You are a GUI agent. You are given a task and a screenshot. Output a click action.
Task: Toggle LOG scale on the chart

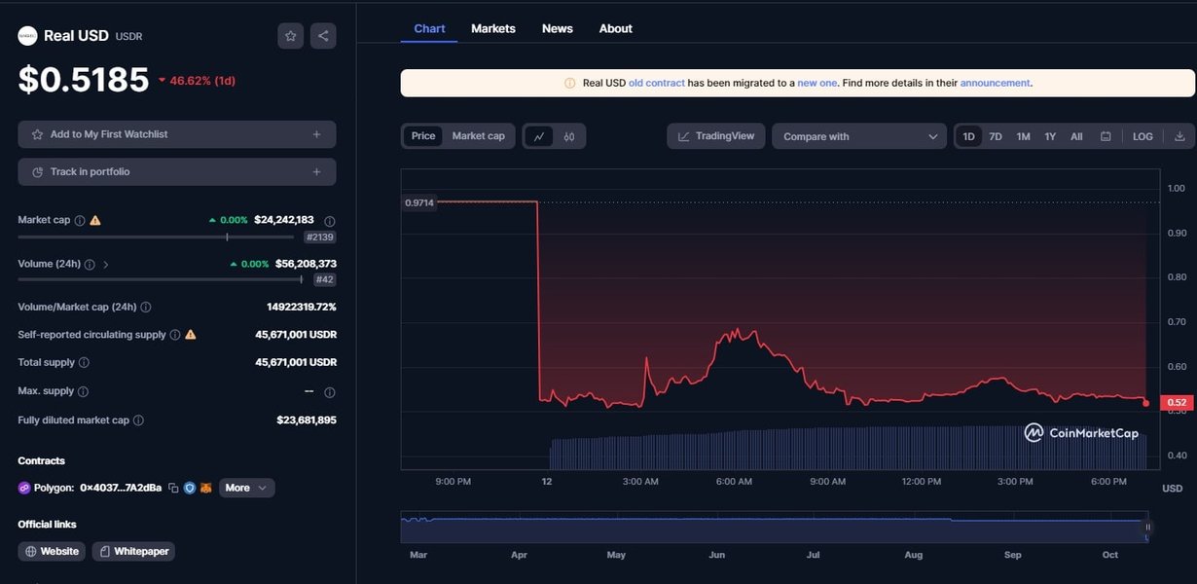click(1143, 136)
